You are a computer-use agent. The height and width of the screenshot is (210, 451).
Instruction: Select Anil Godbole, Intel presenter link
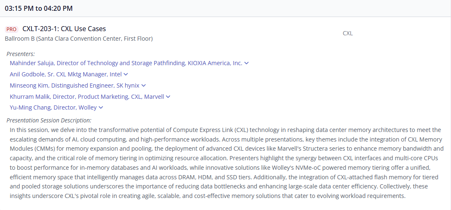pyautogui.click(x=66, y=74)
